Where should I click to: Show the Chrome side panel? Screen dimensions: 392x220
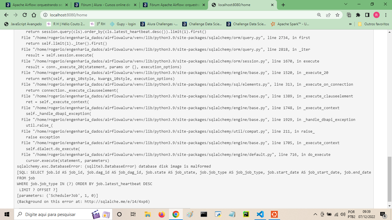point(367,15)
